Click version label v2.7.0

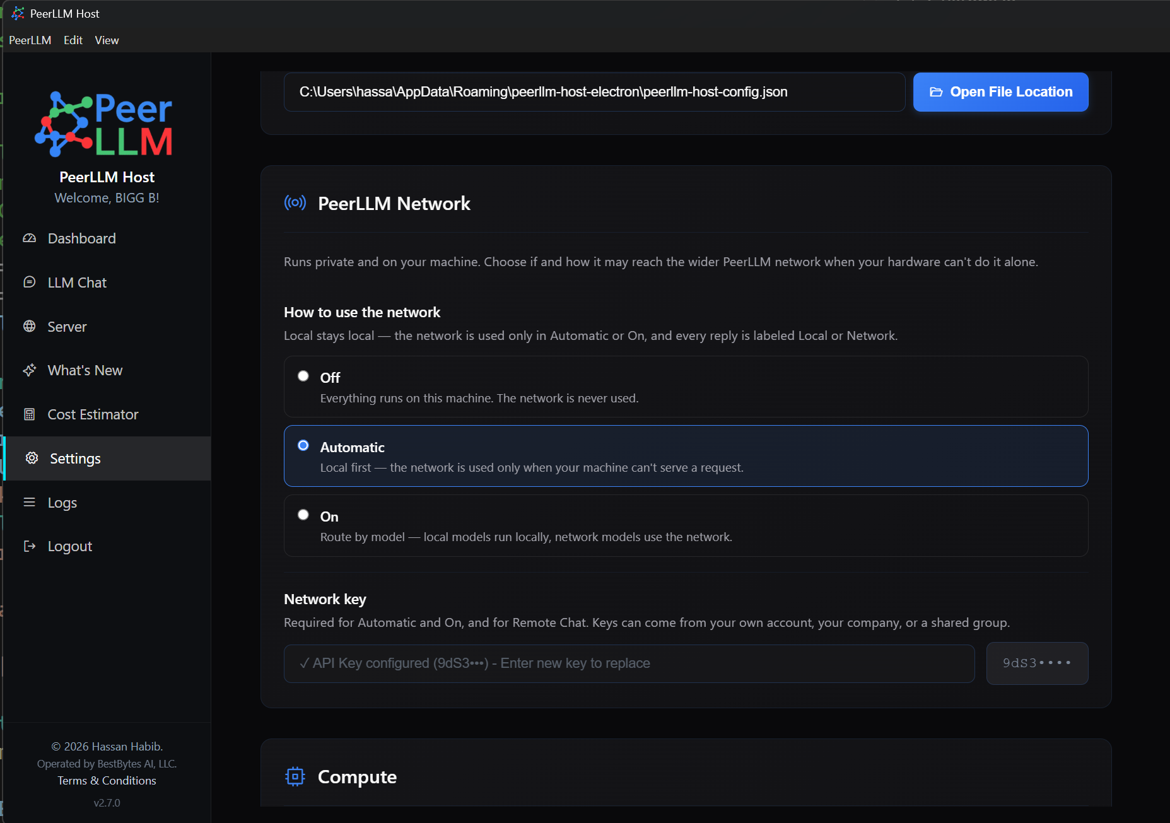coord(107,803)
